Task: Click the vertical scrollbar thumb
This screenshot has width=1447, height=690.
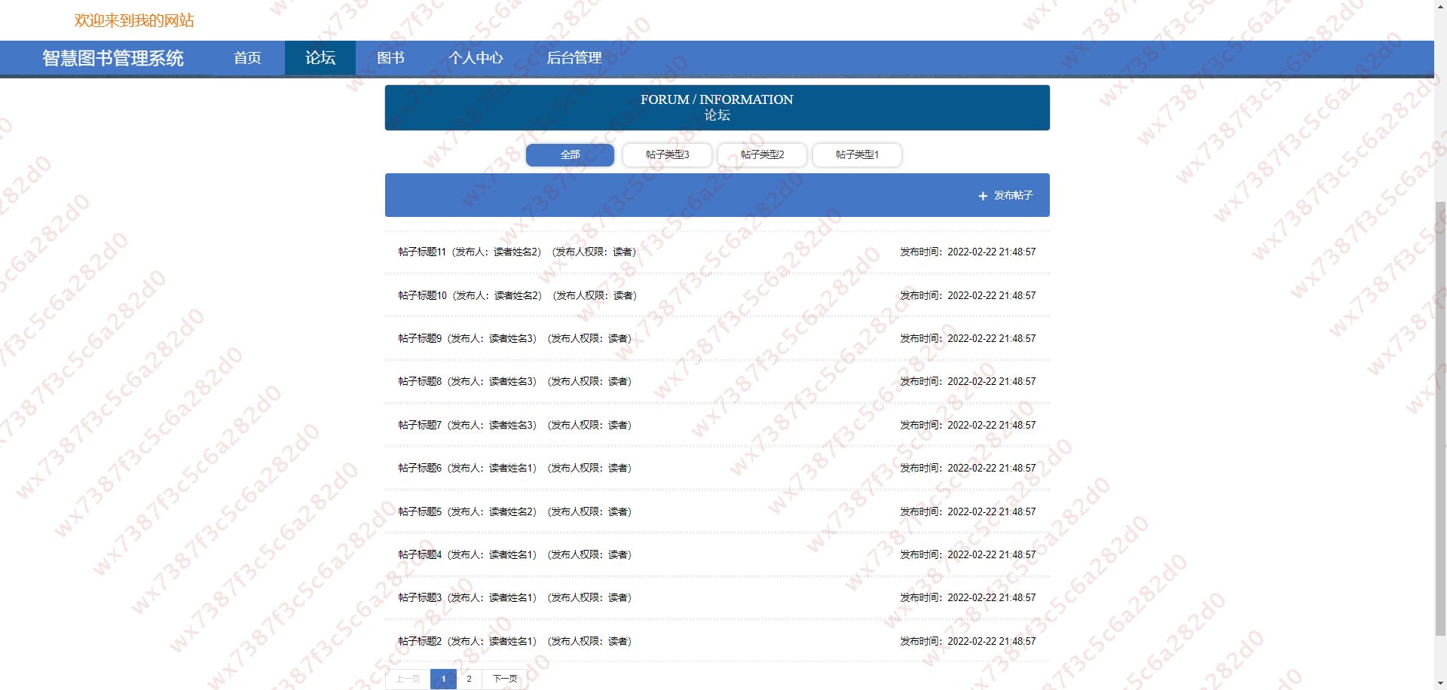Action: (x=1440, y=419)
